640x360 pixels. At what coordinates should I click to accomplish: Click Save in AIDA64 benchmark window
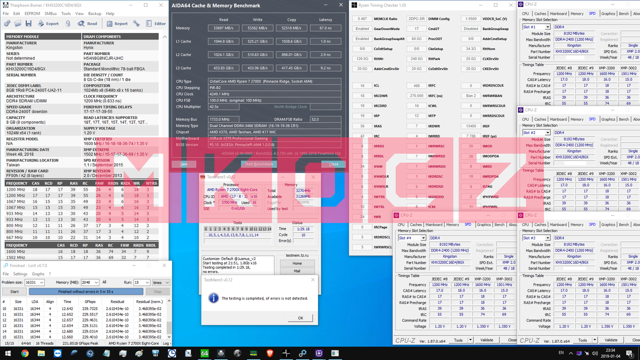tap(183, 164)
